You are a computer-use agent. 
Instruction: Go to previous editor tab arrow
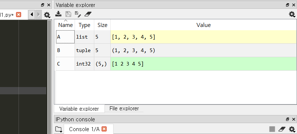coord(32,15)
